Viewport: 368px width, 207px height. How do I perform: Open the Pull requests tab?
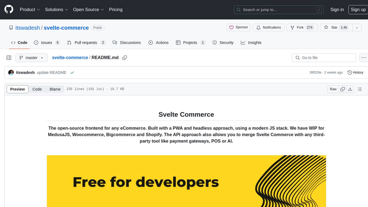[x=86, y=43]
